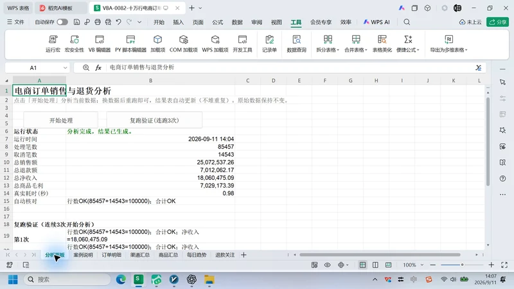Open Microsoft Edge from the taskbar
514x289 pixels.
point(121,279)
